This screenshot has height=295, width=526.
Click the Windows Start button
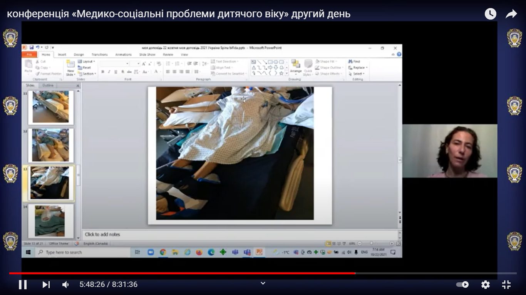tap(28, 252)
